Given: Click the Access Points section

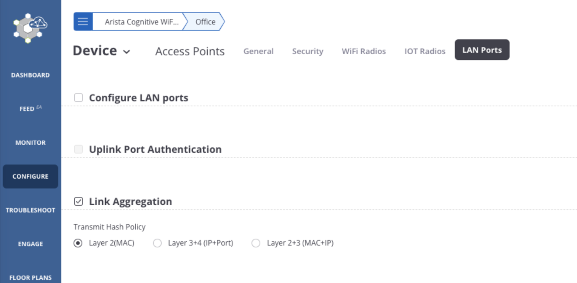Looking at the screenshot, I should [x=189, y=51].
